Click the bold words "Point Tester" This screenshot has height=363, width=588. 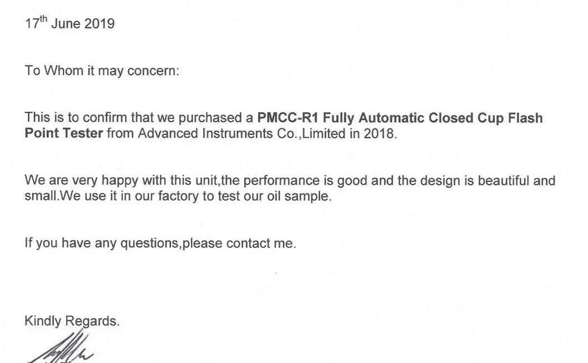(x=63, y=133)
